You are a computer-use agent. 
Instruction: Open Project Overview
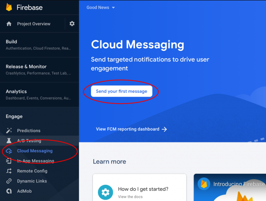tap(33, 24)
